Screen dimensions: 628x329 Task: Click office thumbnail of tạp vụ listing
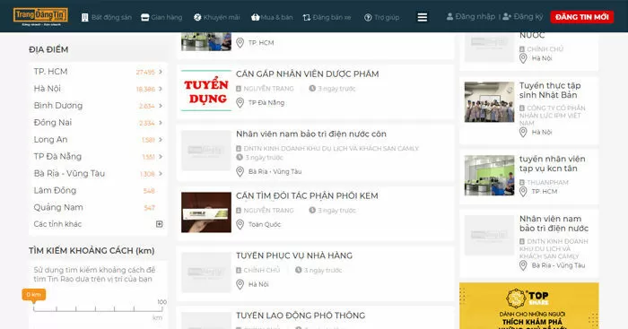pos(490,176)
